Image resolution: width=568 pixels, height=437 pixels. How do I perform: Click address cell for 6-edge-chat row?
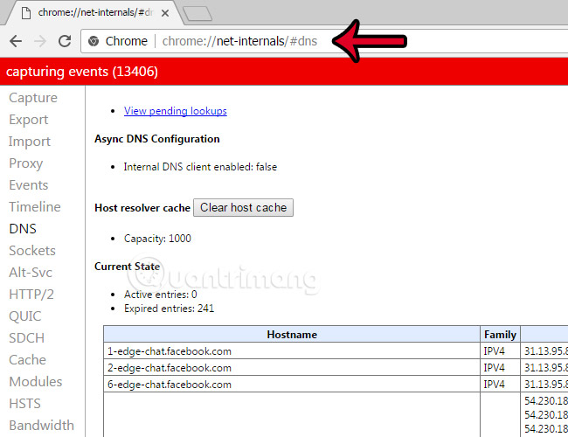544,384
